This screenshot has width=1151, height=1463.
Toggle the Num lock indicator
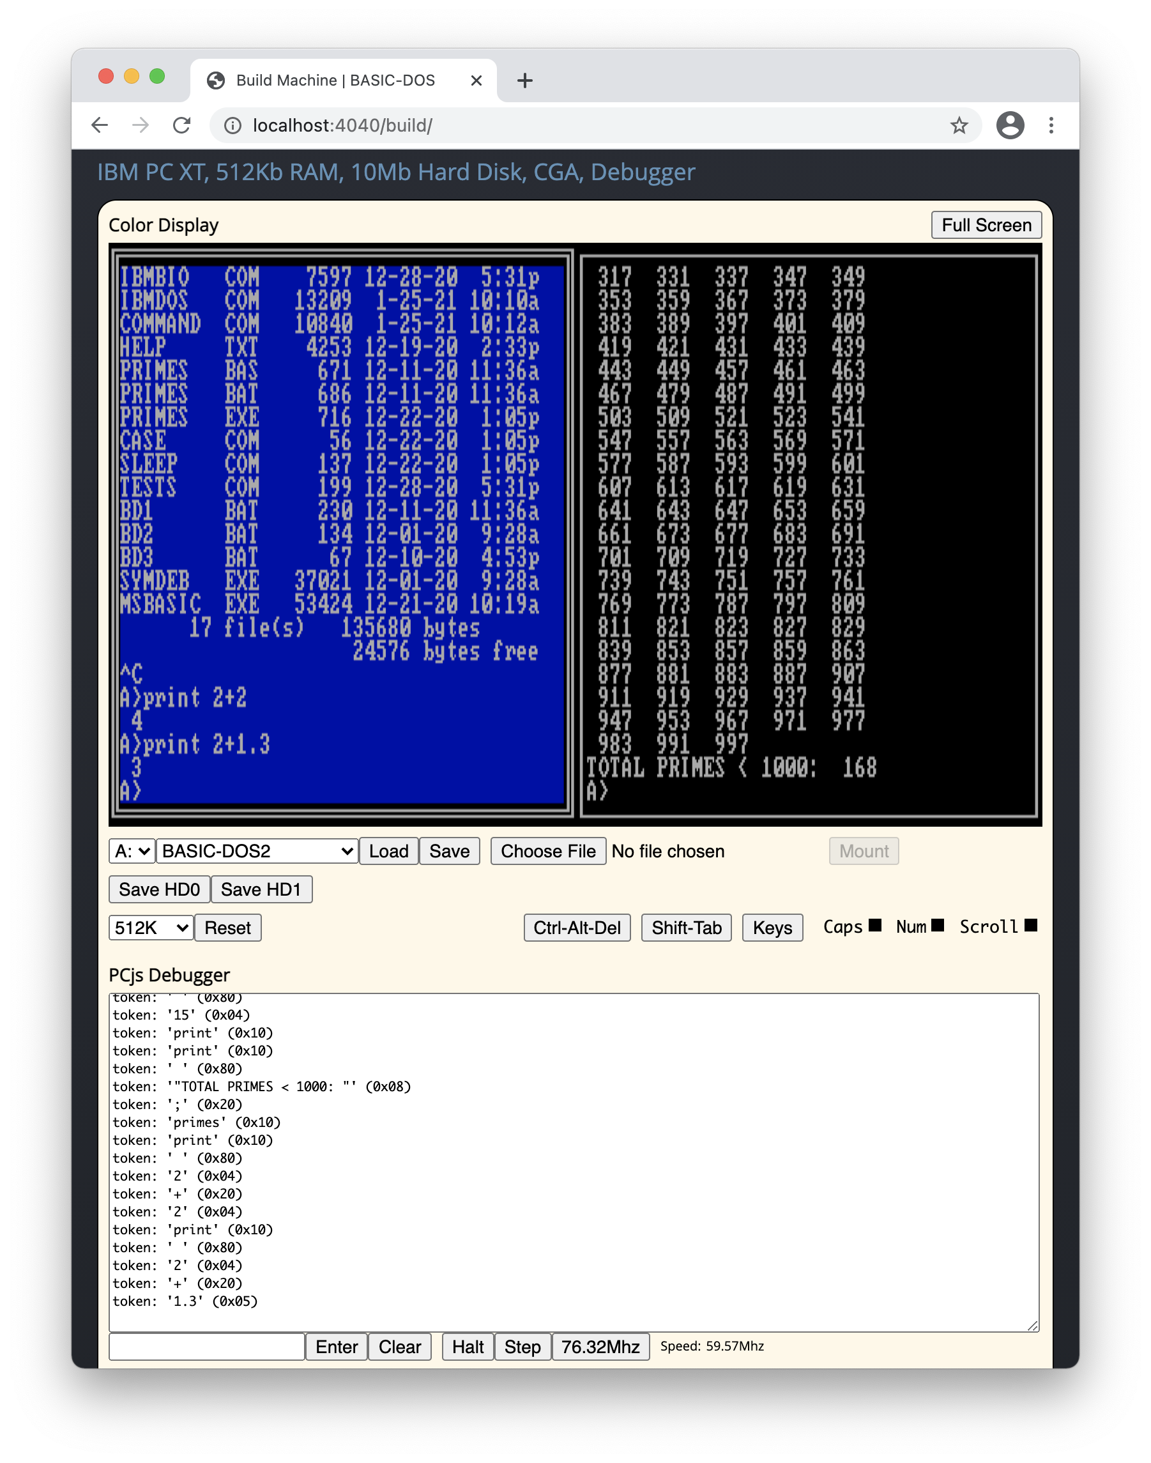click(x=938, y=925)
